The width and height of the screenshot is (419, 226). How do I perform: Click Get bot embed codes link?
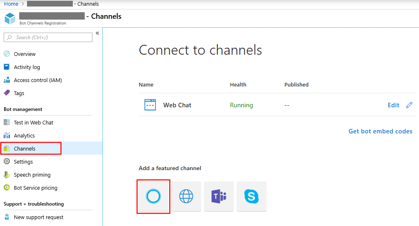[381, 131]
